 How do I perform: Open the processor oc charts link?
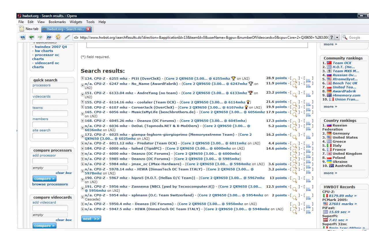click(x=46, y=57)
